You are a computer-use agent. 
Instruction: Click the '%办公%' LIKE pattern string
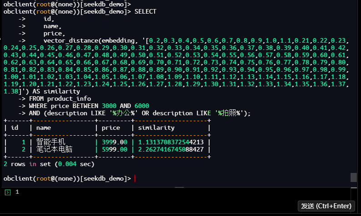pos(124,113)
